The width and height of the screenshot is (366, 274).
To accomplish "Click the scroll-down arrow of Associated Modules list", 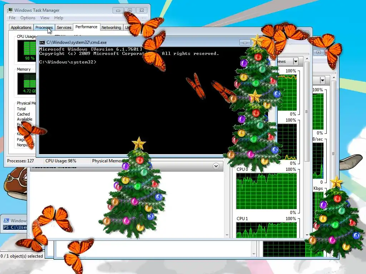I will click(x=227, y=235).
